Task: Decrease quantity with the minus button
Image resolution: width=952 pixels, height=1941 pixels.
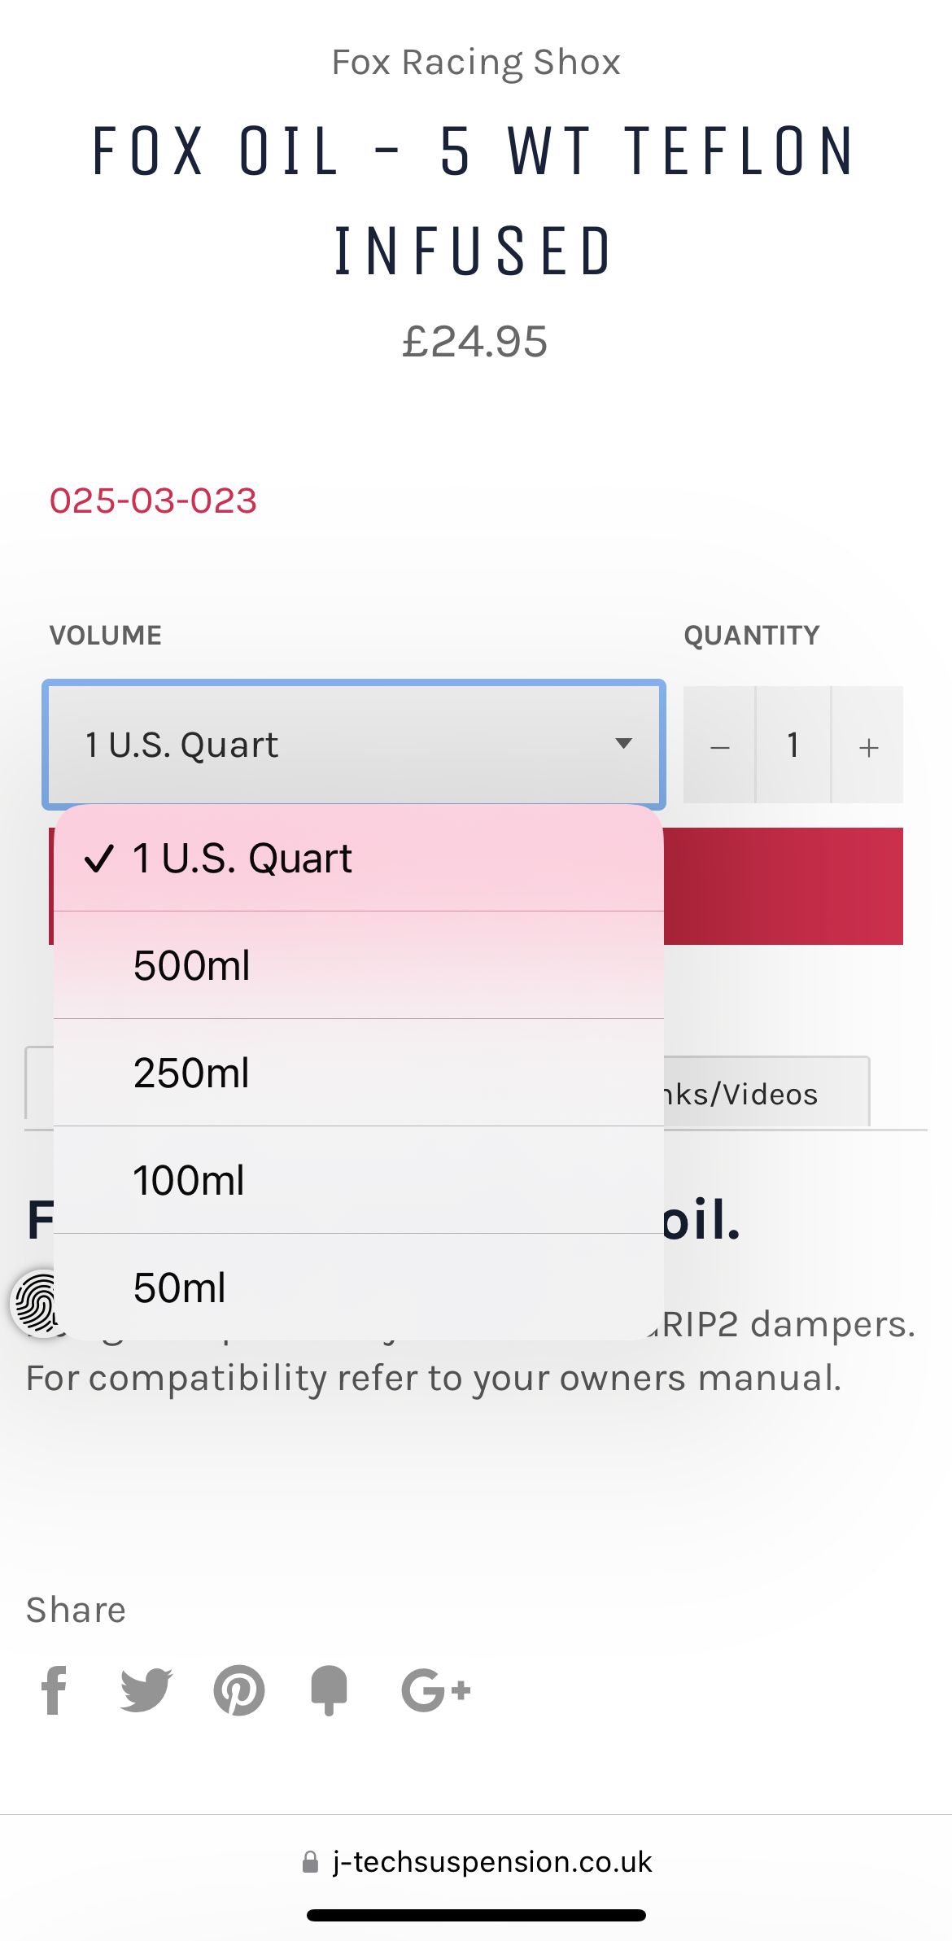Action: point(719,745)
